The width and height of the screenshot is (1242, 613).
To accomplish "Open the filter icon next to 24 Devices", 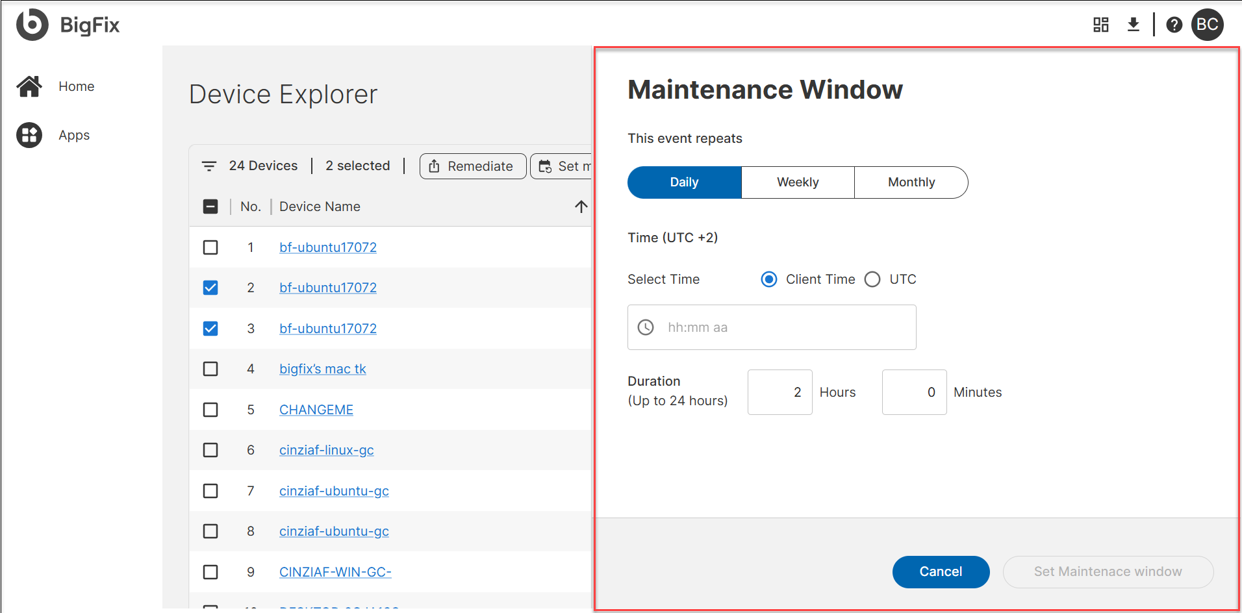I will (x=209, y=166).
